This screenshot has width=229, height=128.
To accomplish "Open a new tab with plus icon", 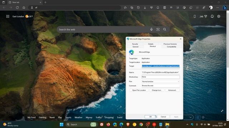I will 45,2.
